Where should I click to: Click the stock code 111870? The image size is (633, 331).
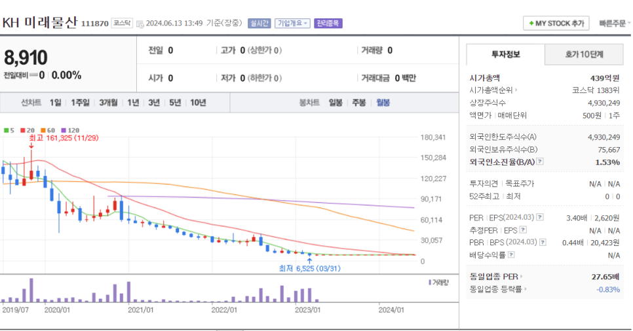(x=95, y=24)
